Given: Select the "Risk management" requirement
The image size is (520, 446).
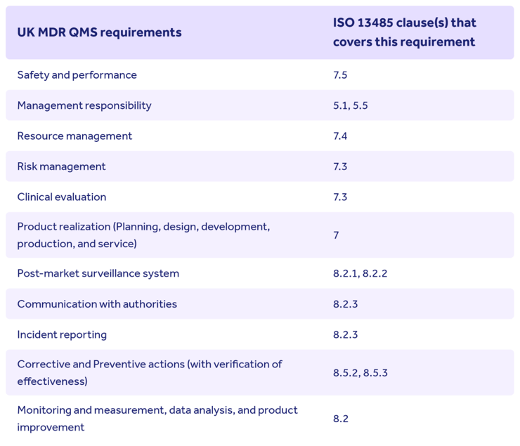Looking at the screenshot, I should pyautogui.click(x=61, y=166).
